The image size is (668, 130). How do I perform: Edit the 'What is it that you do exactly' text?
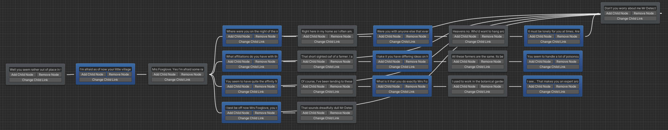point(402,81)
